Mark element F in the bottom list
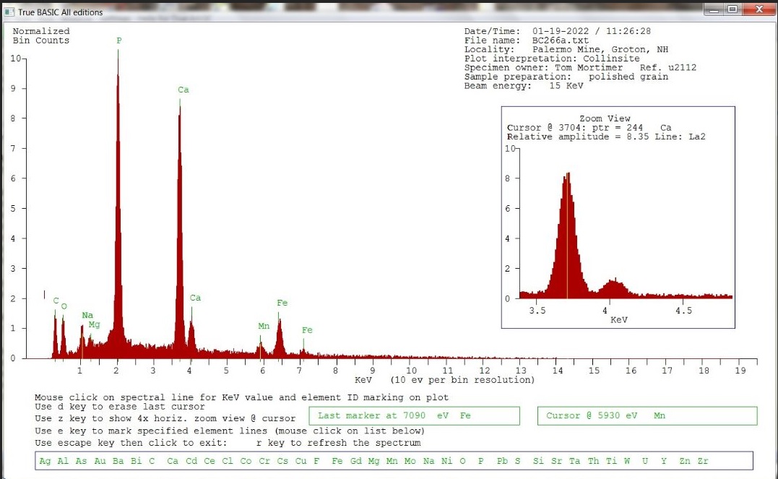 point(316,461)
